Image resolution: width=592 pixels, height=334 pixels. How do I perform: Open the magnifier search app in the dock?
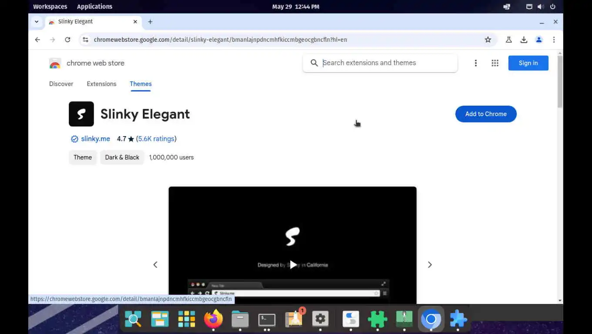click(133, 320)
